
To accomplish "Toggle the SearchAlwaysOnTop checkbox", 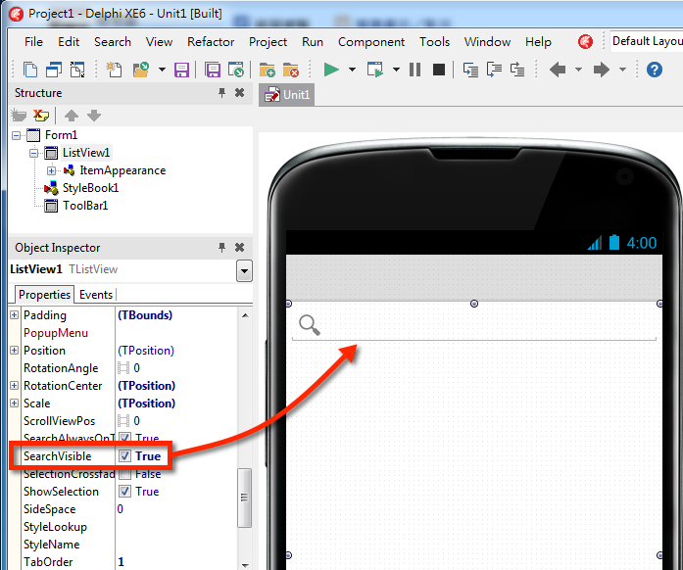I will coord(124,437).
